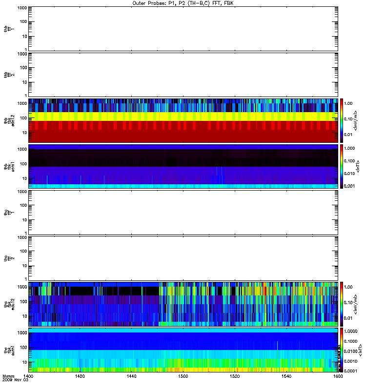Click the thc fbk scm1 spectrogram panel
The height and width of the screenshot is (390, 366).
pos(183,350)
